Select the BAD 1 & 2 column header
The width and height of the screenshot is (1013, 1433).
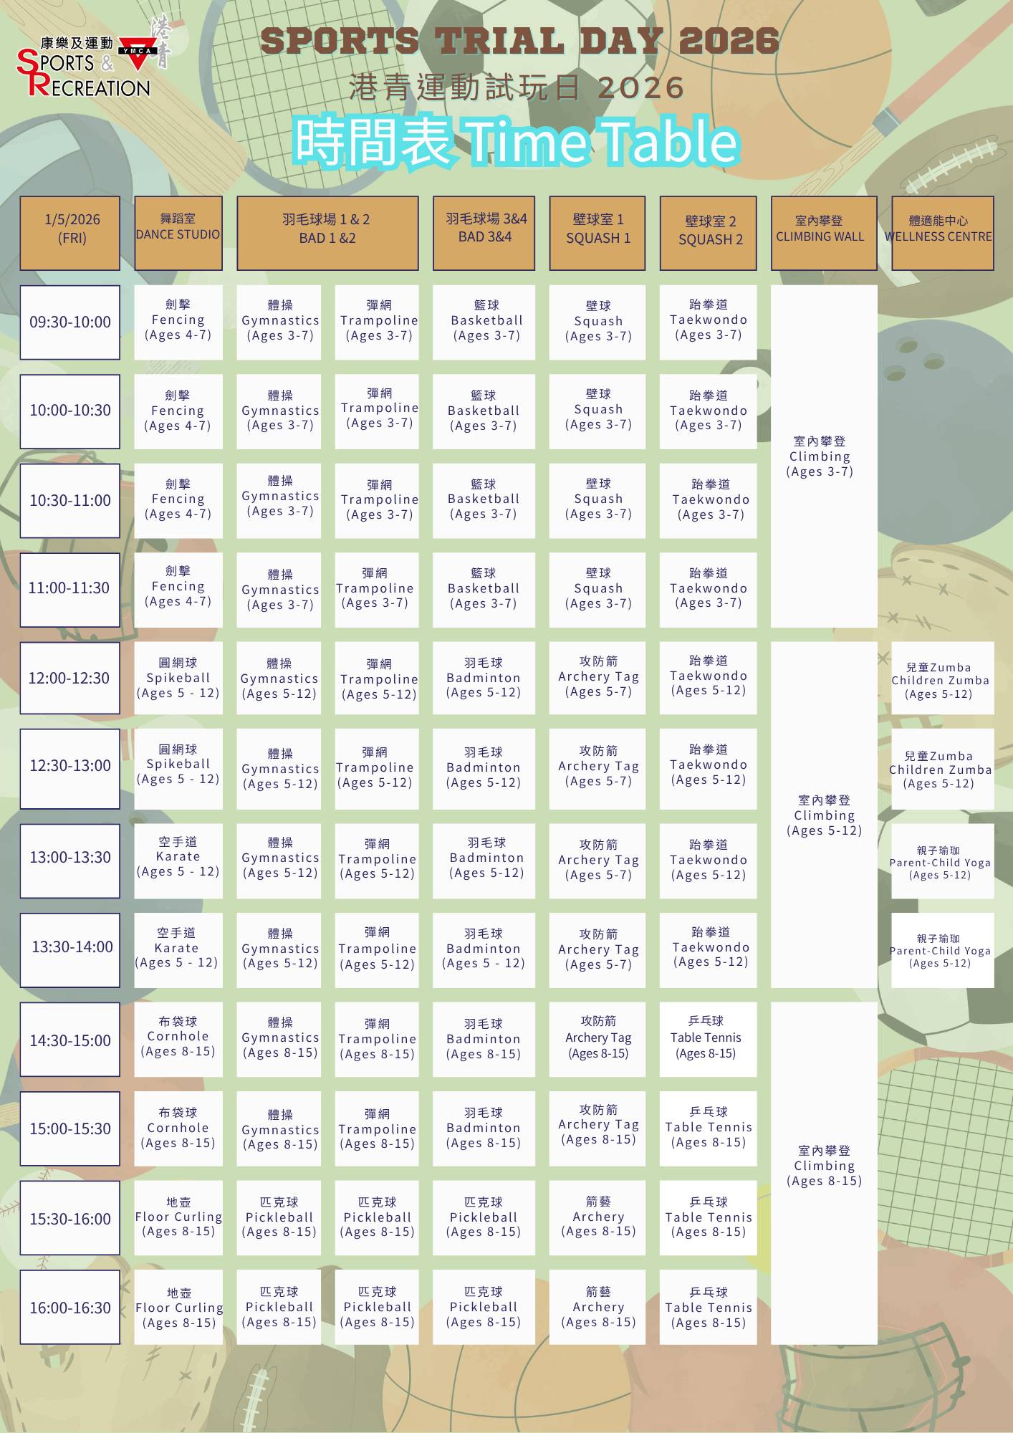point(327,233)
